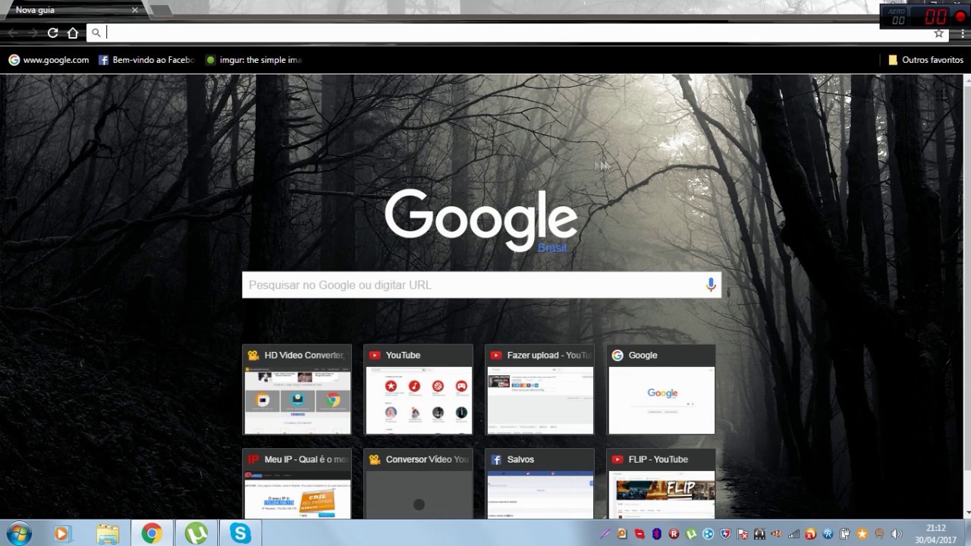Open the apps grid icon at top right
The image size is (971, 546).
click(x=941, y=94)
